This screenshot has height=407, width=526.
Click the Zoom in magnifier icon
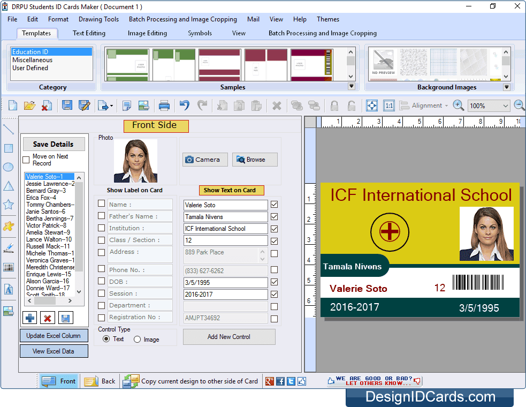pyautogui.click(x=458, y=105)
